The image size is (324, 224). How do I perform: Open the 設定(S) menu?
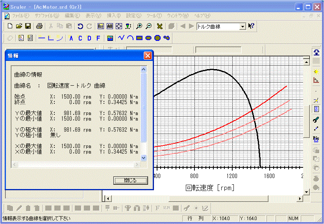click(x=134, y=16)
